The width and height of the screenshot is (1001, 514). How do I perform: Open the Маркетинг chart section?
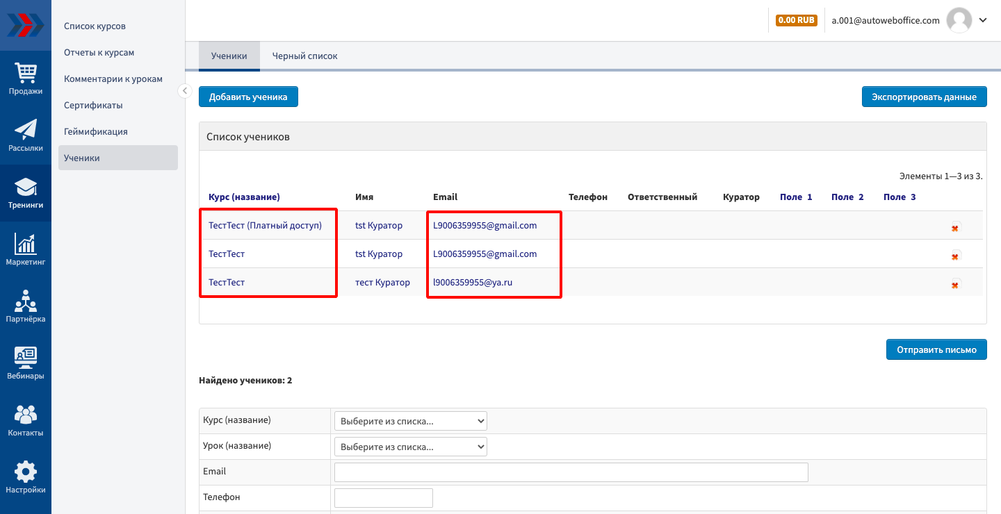[x=26, y=249]
